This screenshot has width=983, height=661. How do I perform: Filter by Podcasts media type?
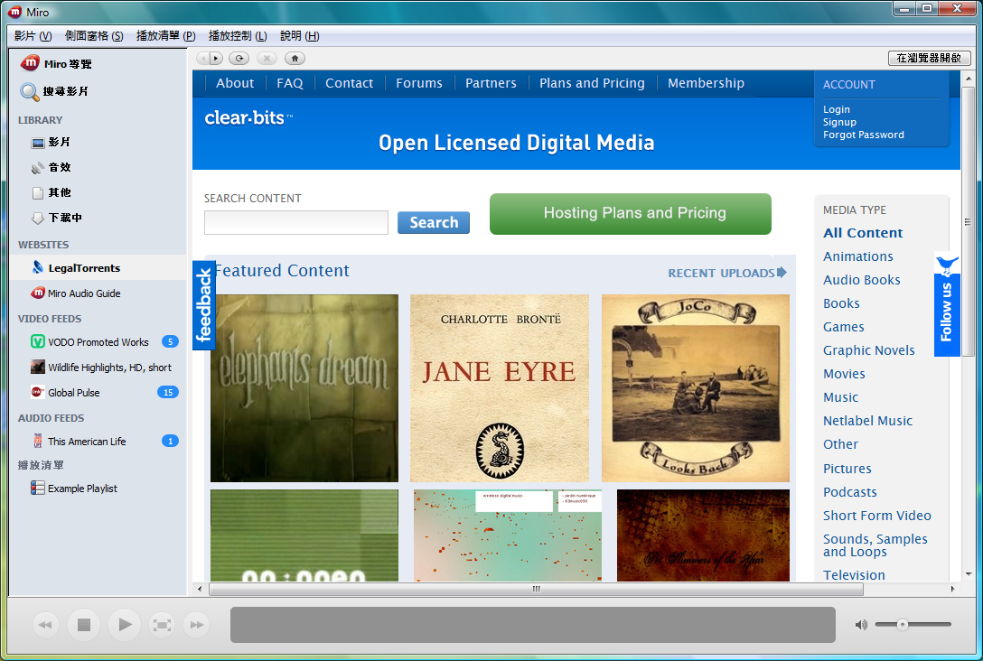click(849, 492)
